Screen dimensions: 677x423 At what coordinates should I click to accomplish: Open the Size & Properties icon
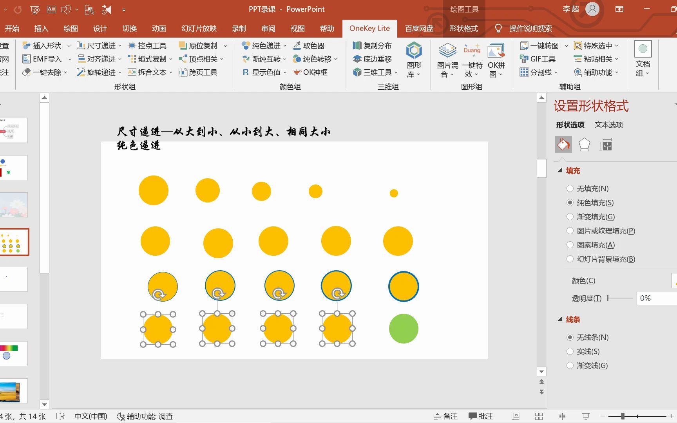coord(605,145)
